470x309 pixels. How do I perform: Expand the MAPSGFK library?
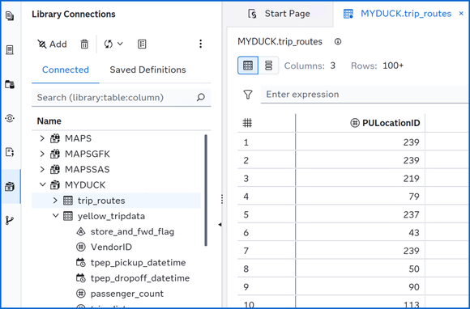42,154
